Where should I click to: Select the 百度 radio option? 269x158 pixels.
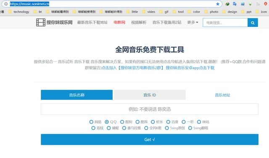168,122
